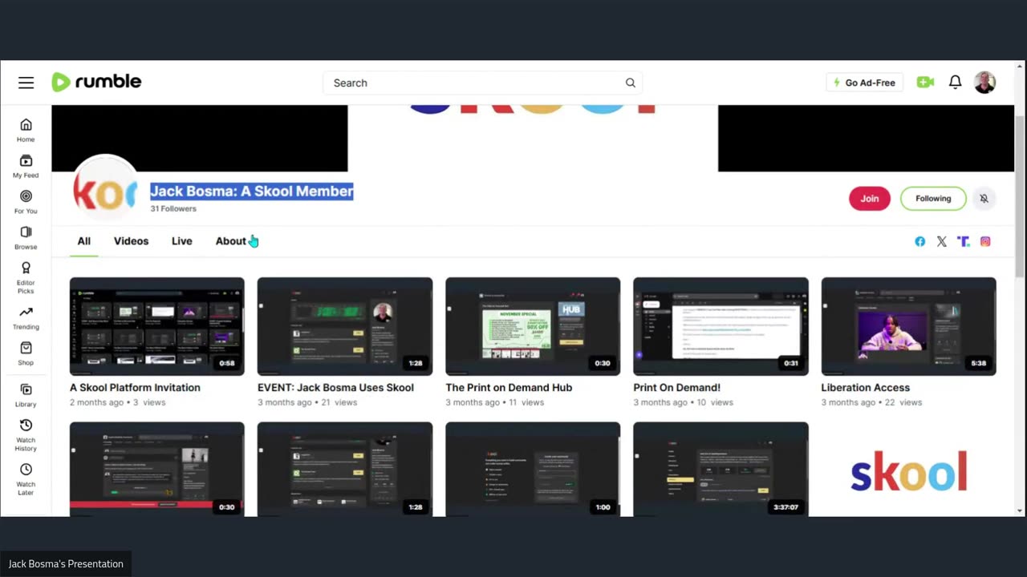Click the 0:58 video thumbnail
The width and height of the screenshot is (1027, 577).
(157, 326)
